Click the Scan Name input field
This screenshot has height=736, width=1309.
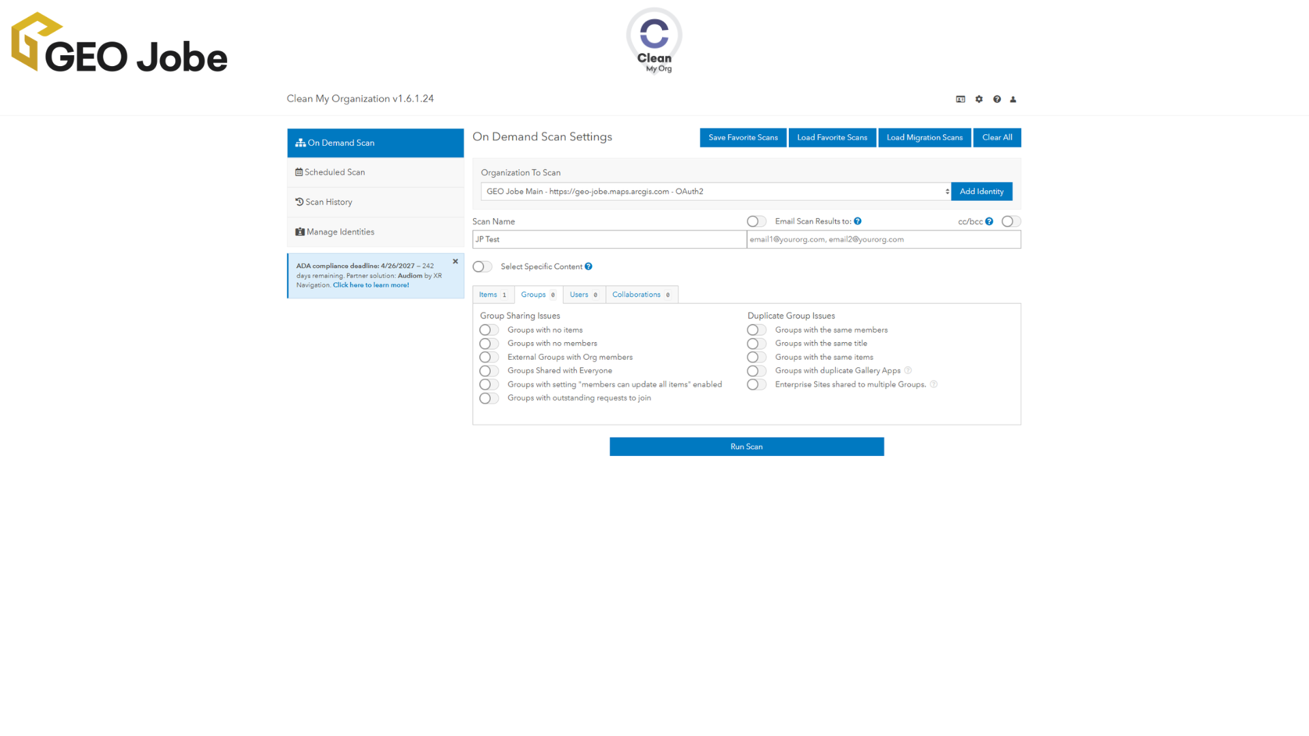tap(610, 239)
